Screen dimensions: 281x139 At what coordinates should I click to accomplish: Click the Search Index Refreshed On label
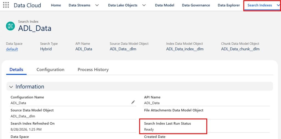tap(32, 123)
